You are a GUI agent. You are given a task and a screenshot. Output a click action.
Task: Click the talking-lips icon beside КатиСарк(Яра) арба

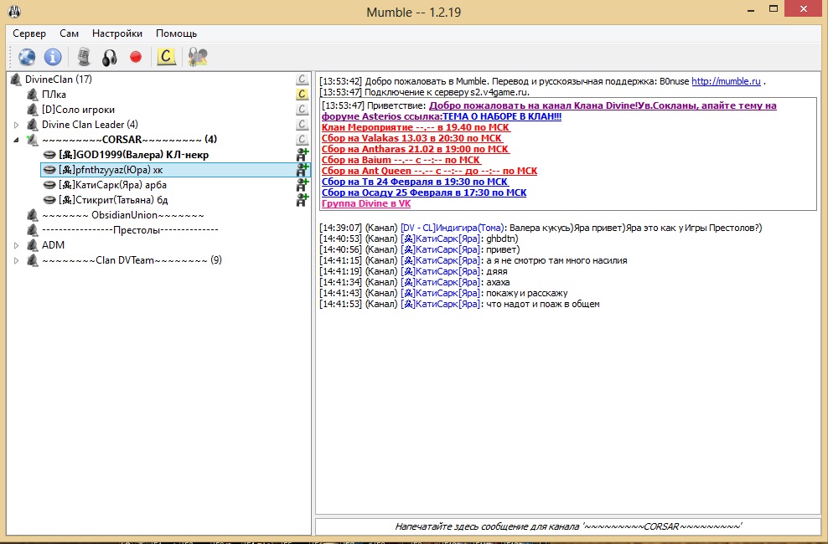[49, 185]
